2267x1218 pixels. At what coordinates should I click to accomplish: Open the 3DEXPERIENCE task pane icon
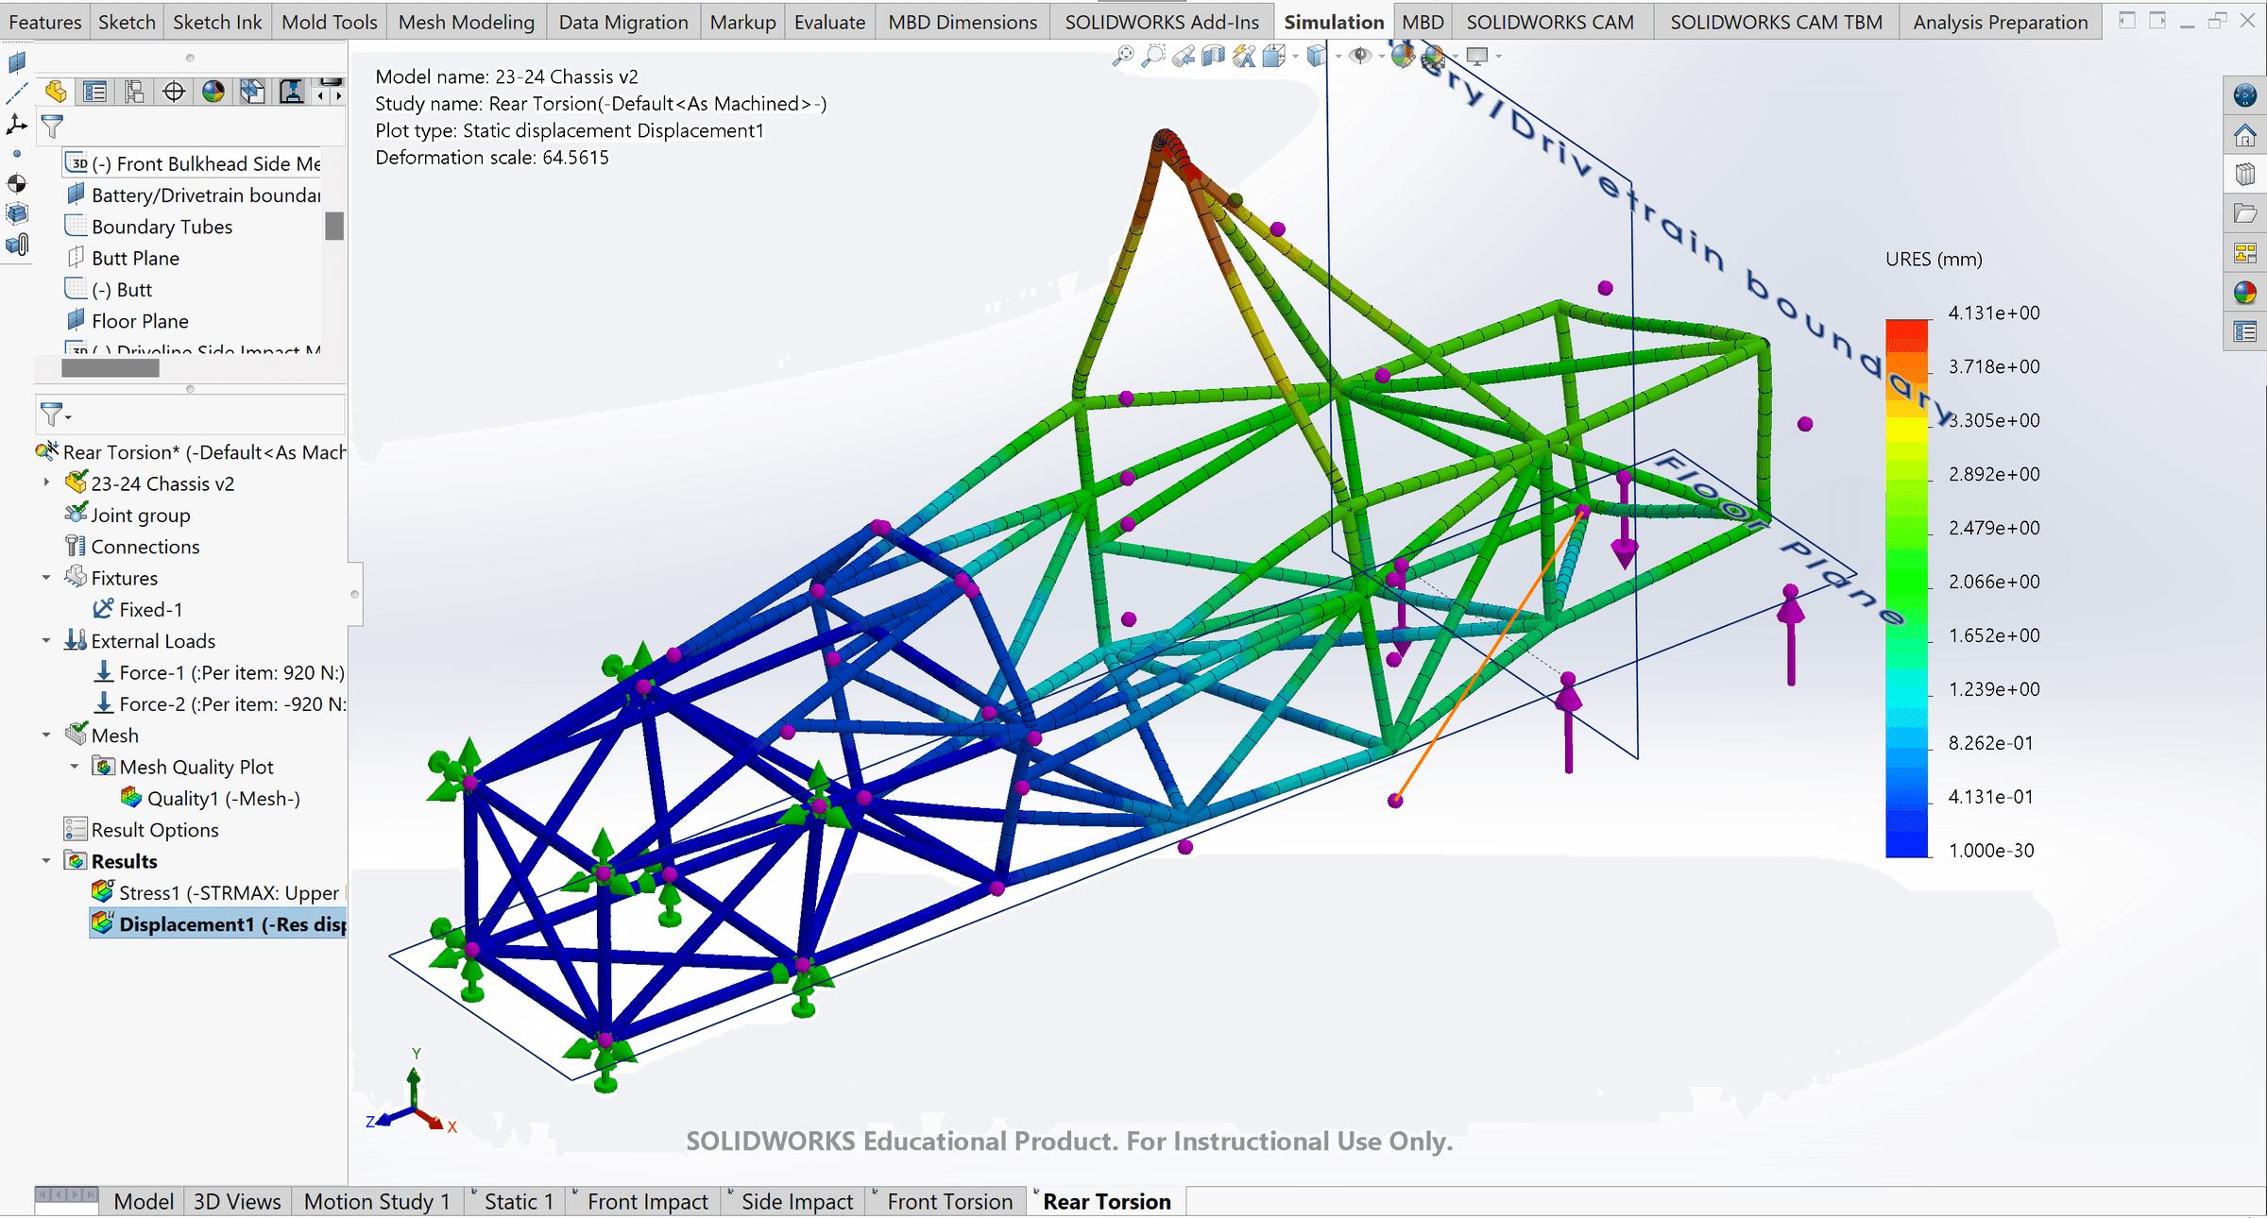[2245, 95]
